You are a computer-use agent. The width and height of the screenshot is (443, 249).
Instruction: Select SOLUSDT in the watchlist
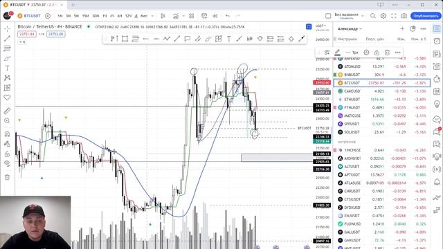point(382,132)
